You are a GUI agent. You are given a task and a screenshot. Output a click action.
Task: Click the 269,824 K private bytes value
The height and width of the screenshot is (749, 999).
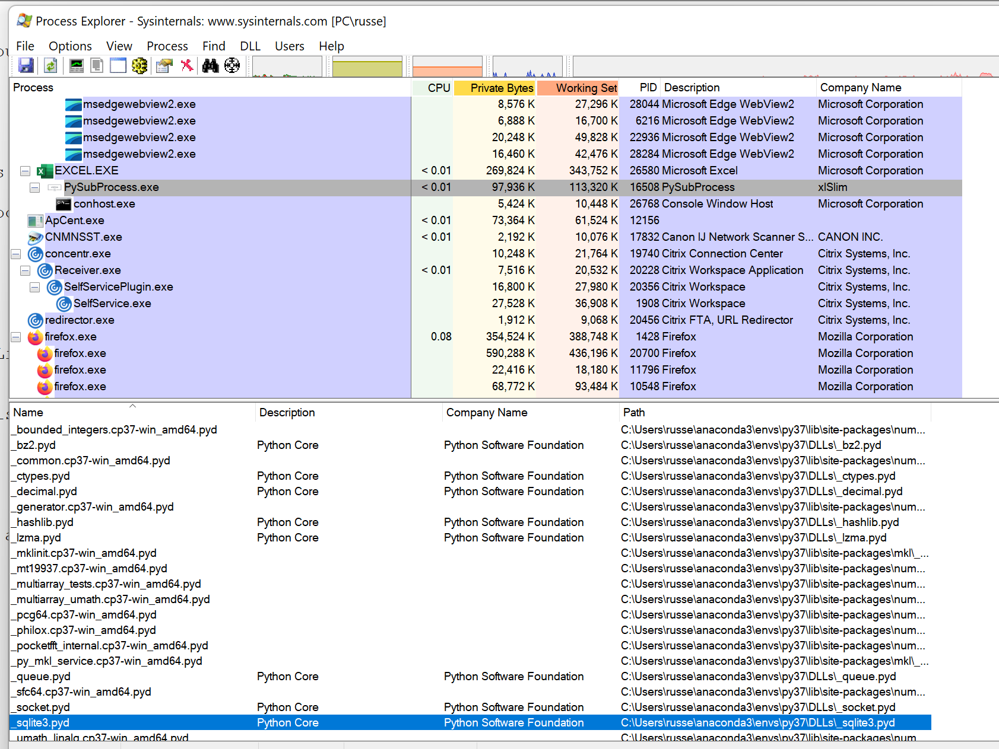point(510,171)
